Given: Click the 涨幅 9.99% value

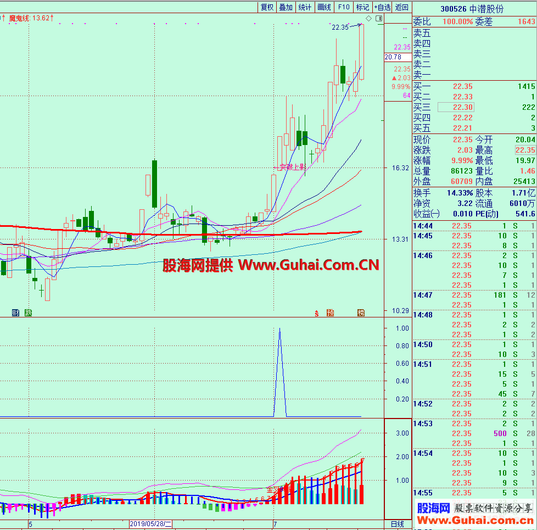Looking at the screenshot, I should pos(462,161).
